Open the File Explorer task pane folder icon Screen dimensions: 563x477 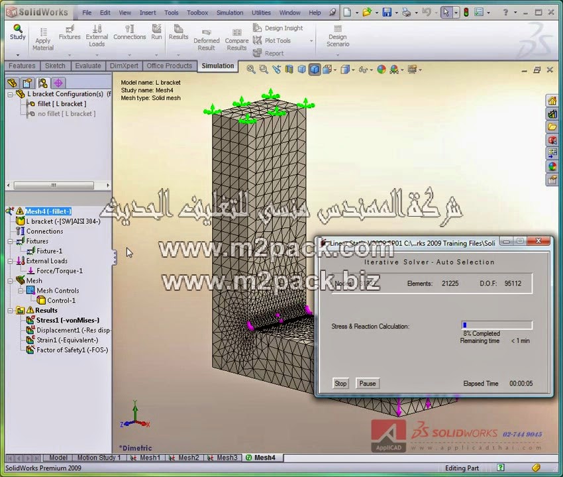click(552, 127)
